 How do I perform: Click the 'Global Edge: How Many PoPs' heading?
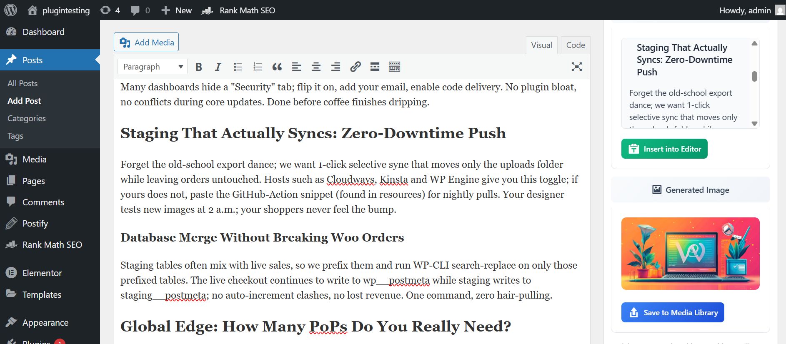coord(315,327)
